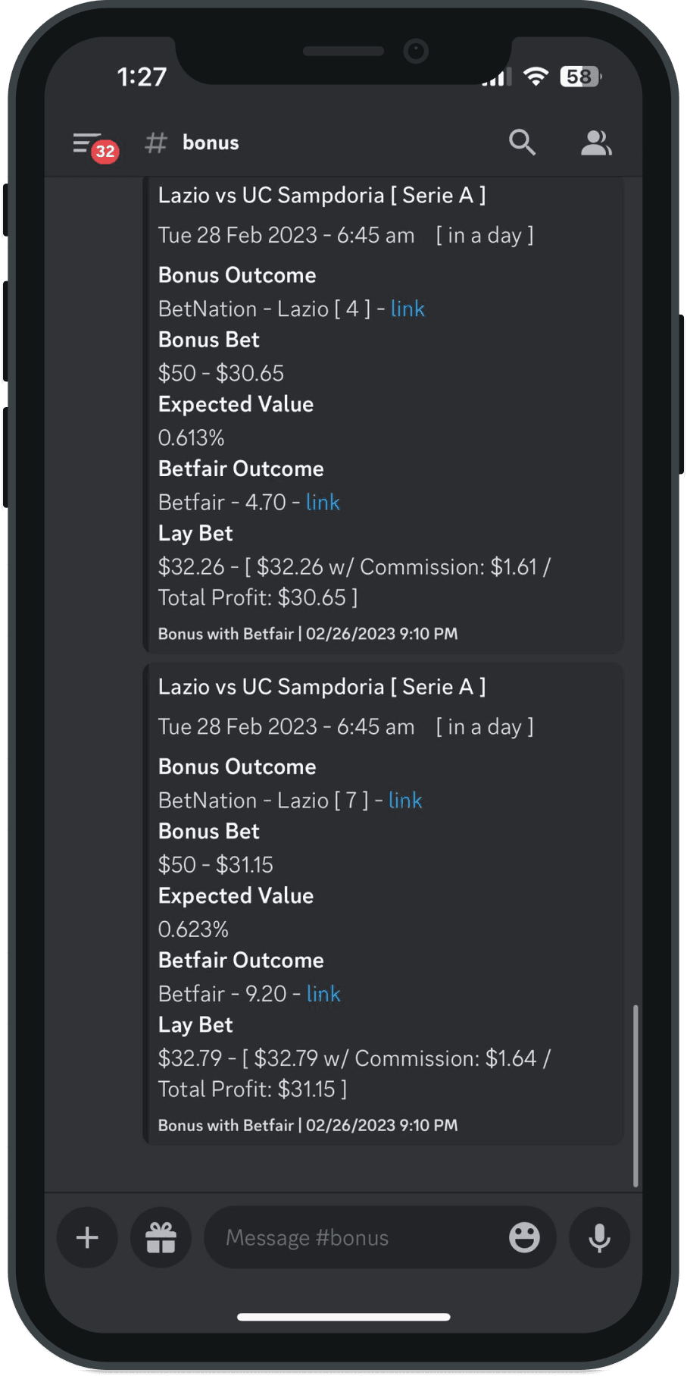Tap the plus icon to attach content
Viewport: 687px width, 1376px height.
point(86,1237)
